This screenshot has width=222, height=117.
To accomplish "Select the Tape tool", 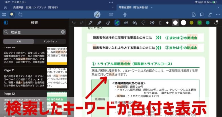I will [126, 23].
